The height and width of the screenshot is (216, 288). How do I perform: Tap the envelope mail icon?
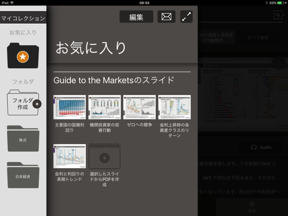click(166, 17)
